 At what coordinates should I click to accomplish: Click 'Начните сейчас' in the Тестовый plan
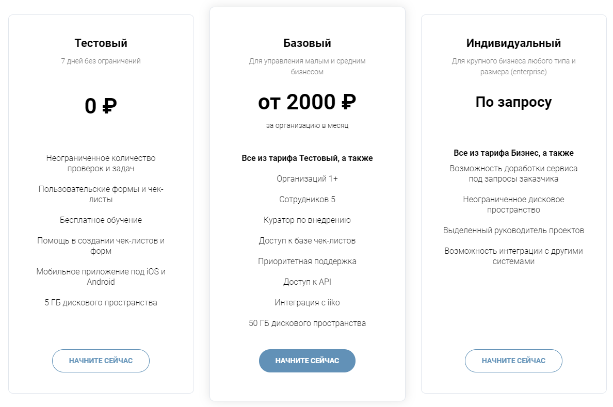click(x=101, y=361)
